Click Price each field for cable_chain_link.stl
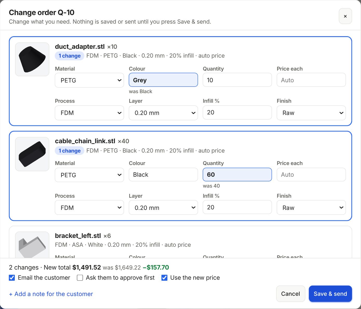This screenshot has height=309, width=361. (x=311, y=175)
